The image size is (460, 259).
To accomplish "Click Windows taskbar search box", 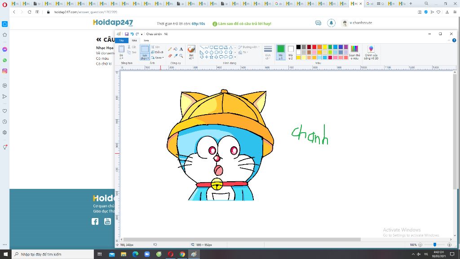I will [x=53, y=255].
